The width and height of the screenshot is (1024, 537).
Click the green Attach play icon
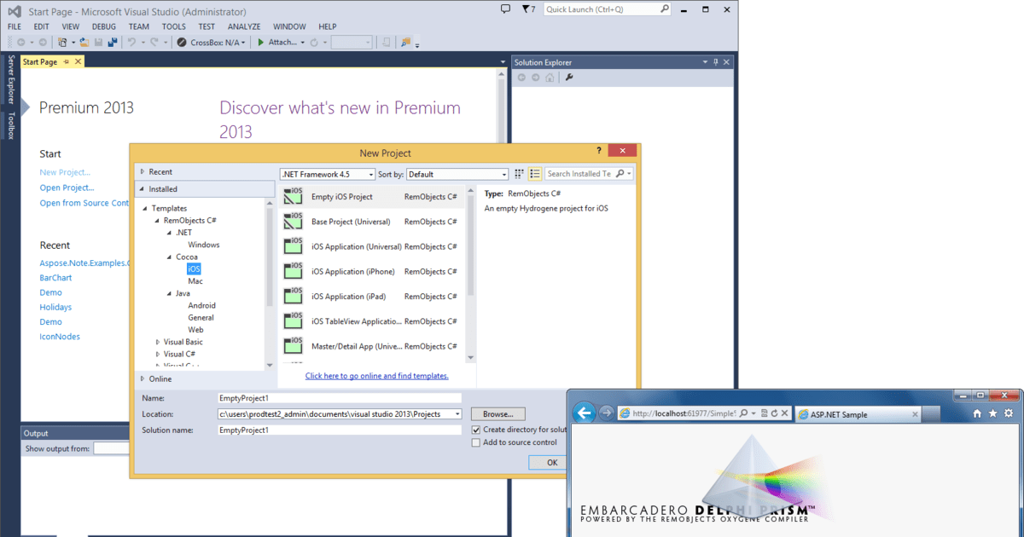(261, 42)
